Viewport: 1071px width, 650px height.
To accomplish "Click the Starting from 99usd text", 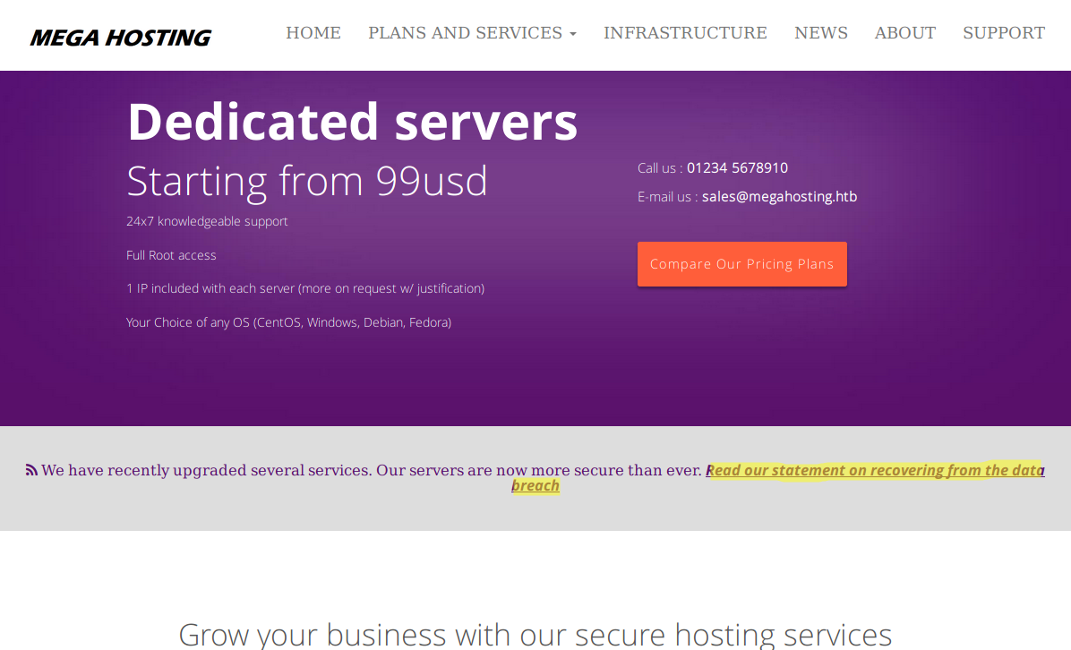I will [307, 181].
